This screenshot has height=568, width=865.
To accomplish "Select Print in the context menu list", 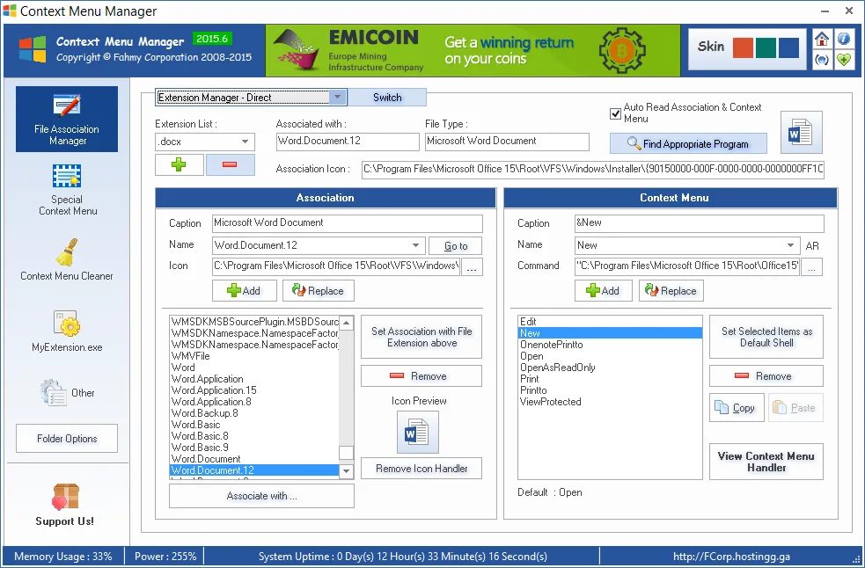I will click(x=610, y=379).
